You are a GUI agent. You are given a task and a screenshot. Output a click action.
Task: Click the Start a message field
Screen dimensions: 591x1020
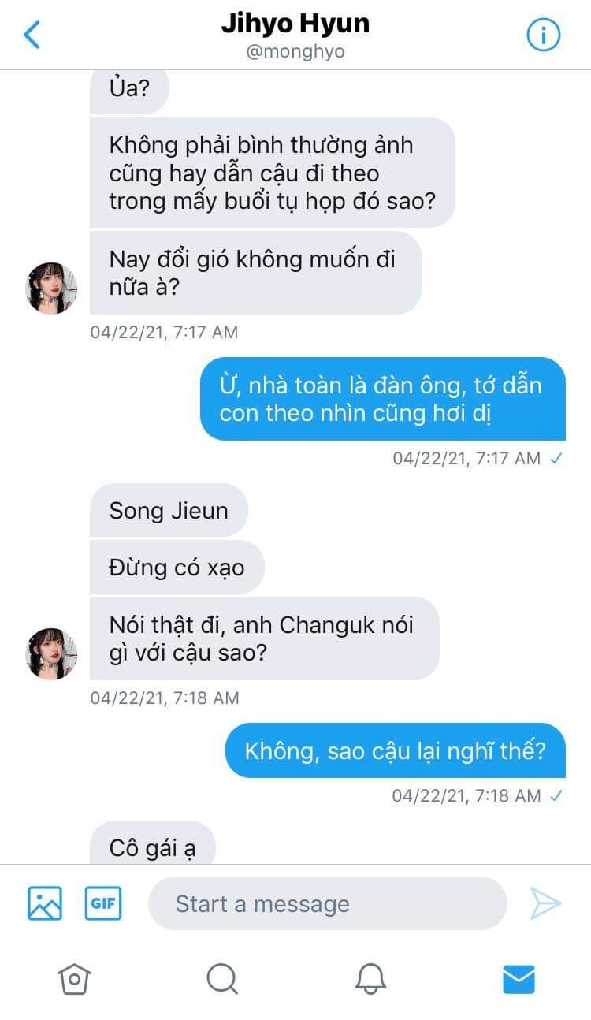tap(327, 903)
